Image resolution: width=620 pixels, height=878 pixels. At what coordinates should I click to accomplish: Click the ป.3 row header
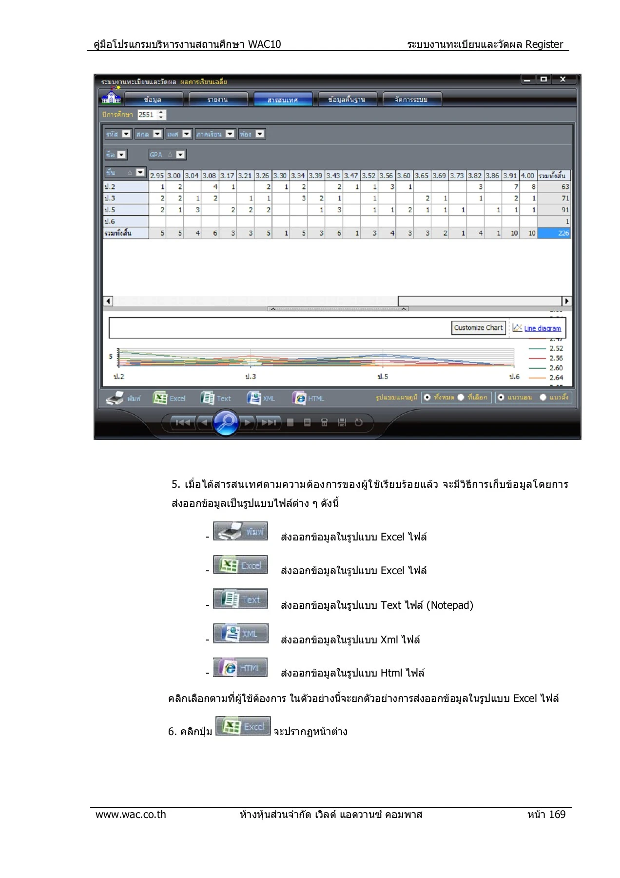point(126,198)
